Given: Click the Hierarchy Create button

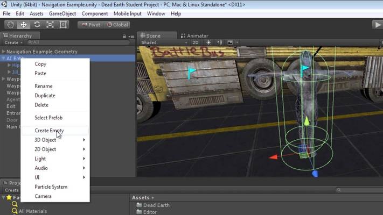Looking at the screenshot, I should click(x=12, y=42).
